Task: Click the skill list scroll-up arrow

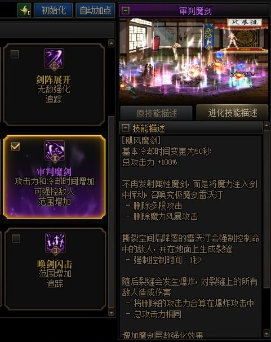Action: (111, 43)
